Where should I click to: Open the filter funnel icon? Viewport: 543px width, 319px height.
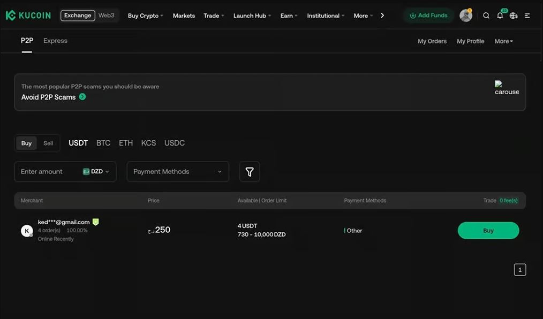point(250,172)
